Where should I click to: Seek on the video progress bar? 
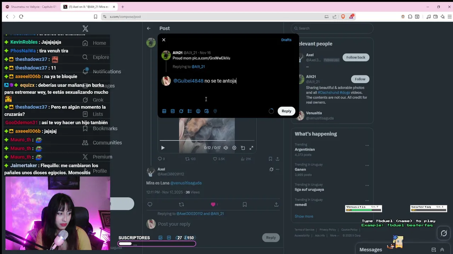[207, 140]
